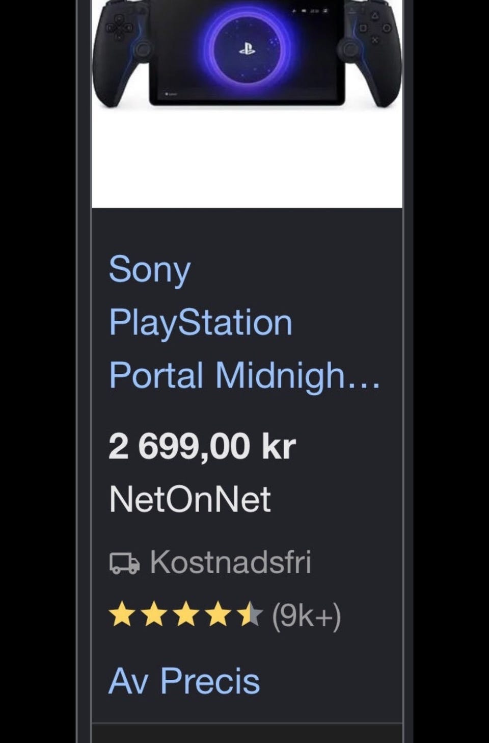Image resolution: width=489 pixels, height=743 pixels.
Task: Open the (9k+) reviews count
Action: [x=306, y=616]
